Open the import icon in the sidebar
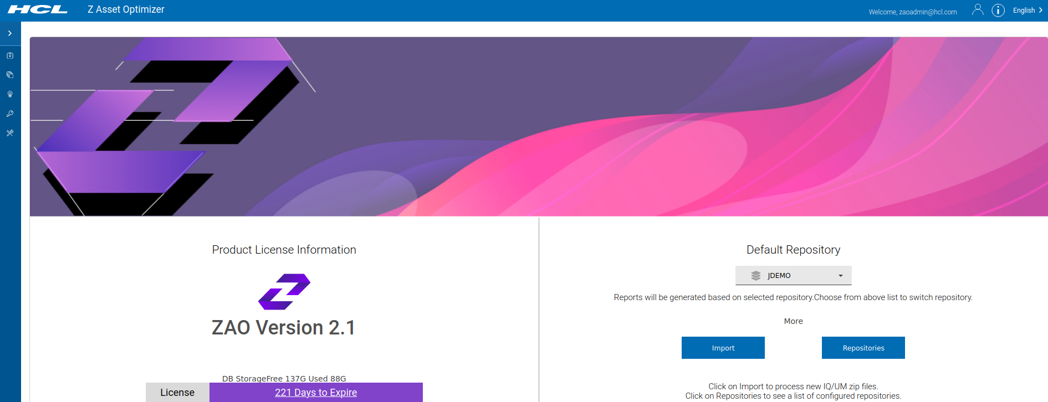Screen dimensions: 1048x402 click(x=10, y=55)
